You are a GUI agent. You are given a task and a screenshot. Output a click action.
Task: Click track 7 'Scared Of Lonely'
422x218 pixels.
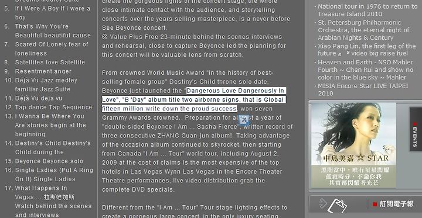click(52, 49)
